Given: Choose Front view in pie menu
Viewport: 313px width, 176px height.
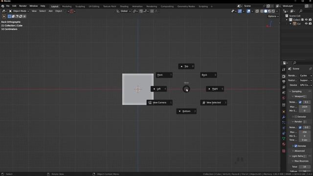Looking at the screenshot, I should tap(164, 75).
